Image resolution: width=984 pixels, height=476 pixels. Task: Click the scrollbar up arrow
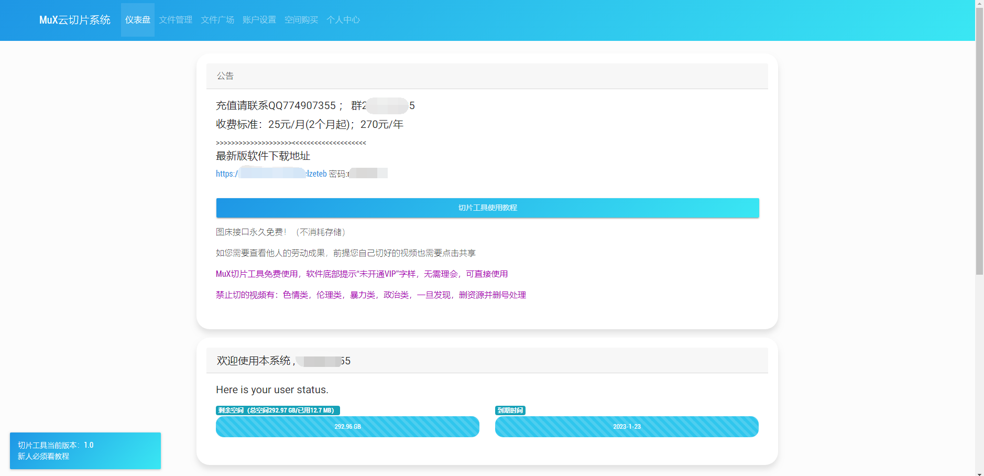(x=979, y=3)
